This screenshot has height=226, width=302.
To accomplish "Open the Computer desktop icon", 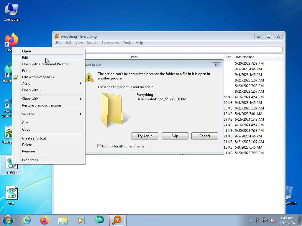I will point(12,12).
